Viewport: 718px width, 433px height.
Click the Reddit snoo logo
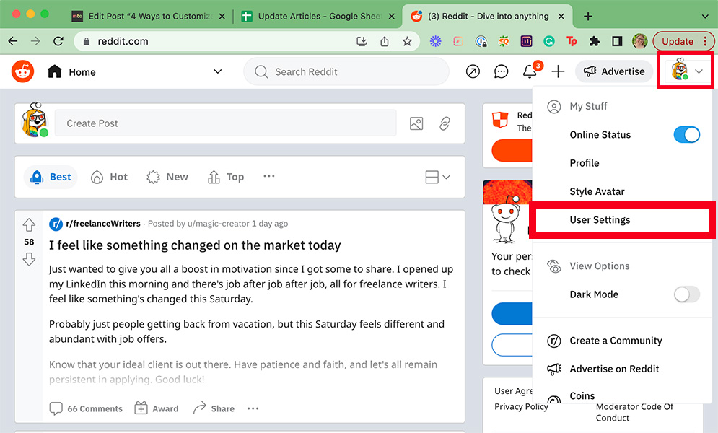click(x=22, y=71)
